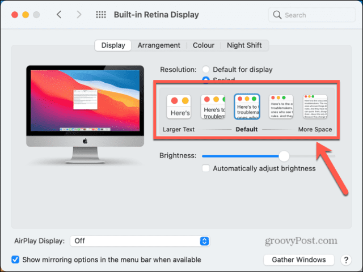Click the forward navigation arrow
The width and height of the screenshot is (363, 272).
[79, 15]
